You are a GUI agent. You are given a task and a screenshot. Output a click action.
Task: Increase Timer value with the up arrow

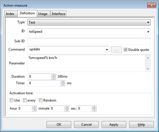pos(63,82)
